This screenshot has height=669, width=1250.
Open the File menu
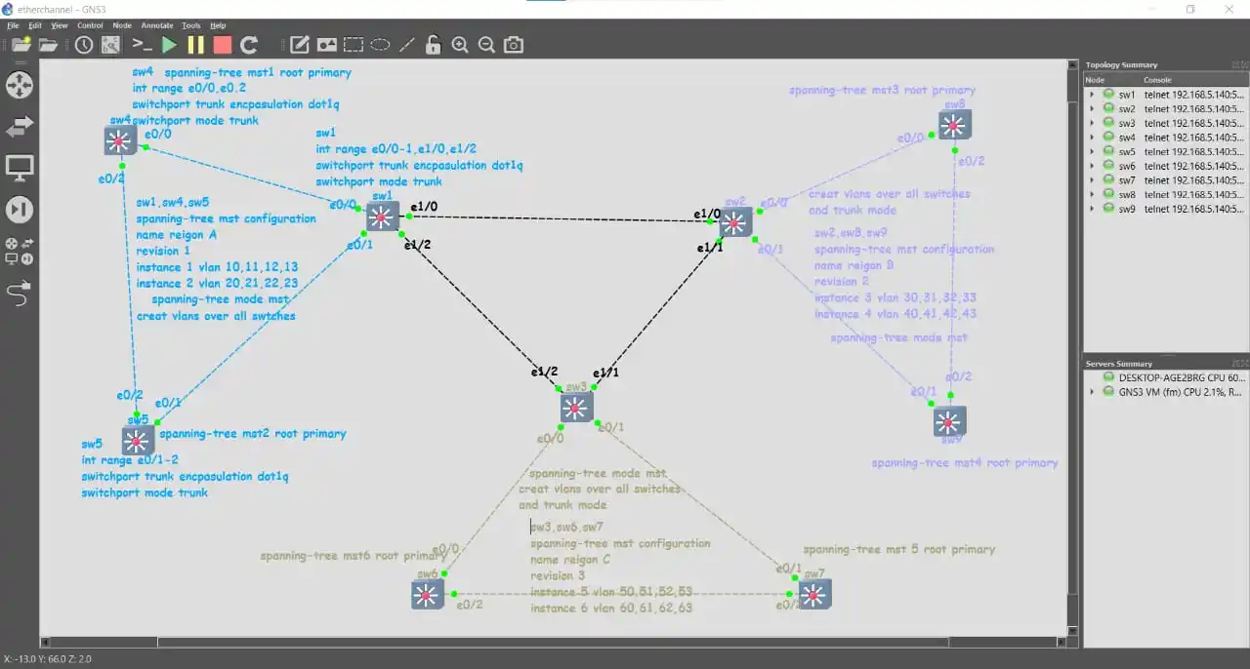(x=13, y=25)
